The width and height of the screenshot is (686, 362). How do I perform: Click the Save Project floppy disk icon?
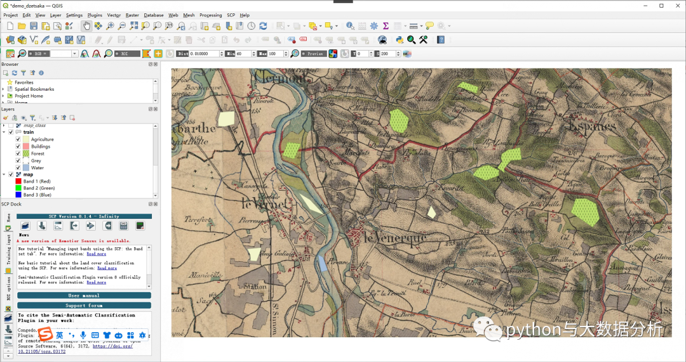click(x=34, y=26)
